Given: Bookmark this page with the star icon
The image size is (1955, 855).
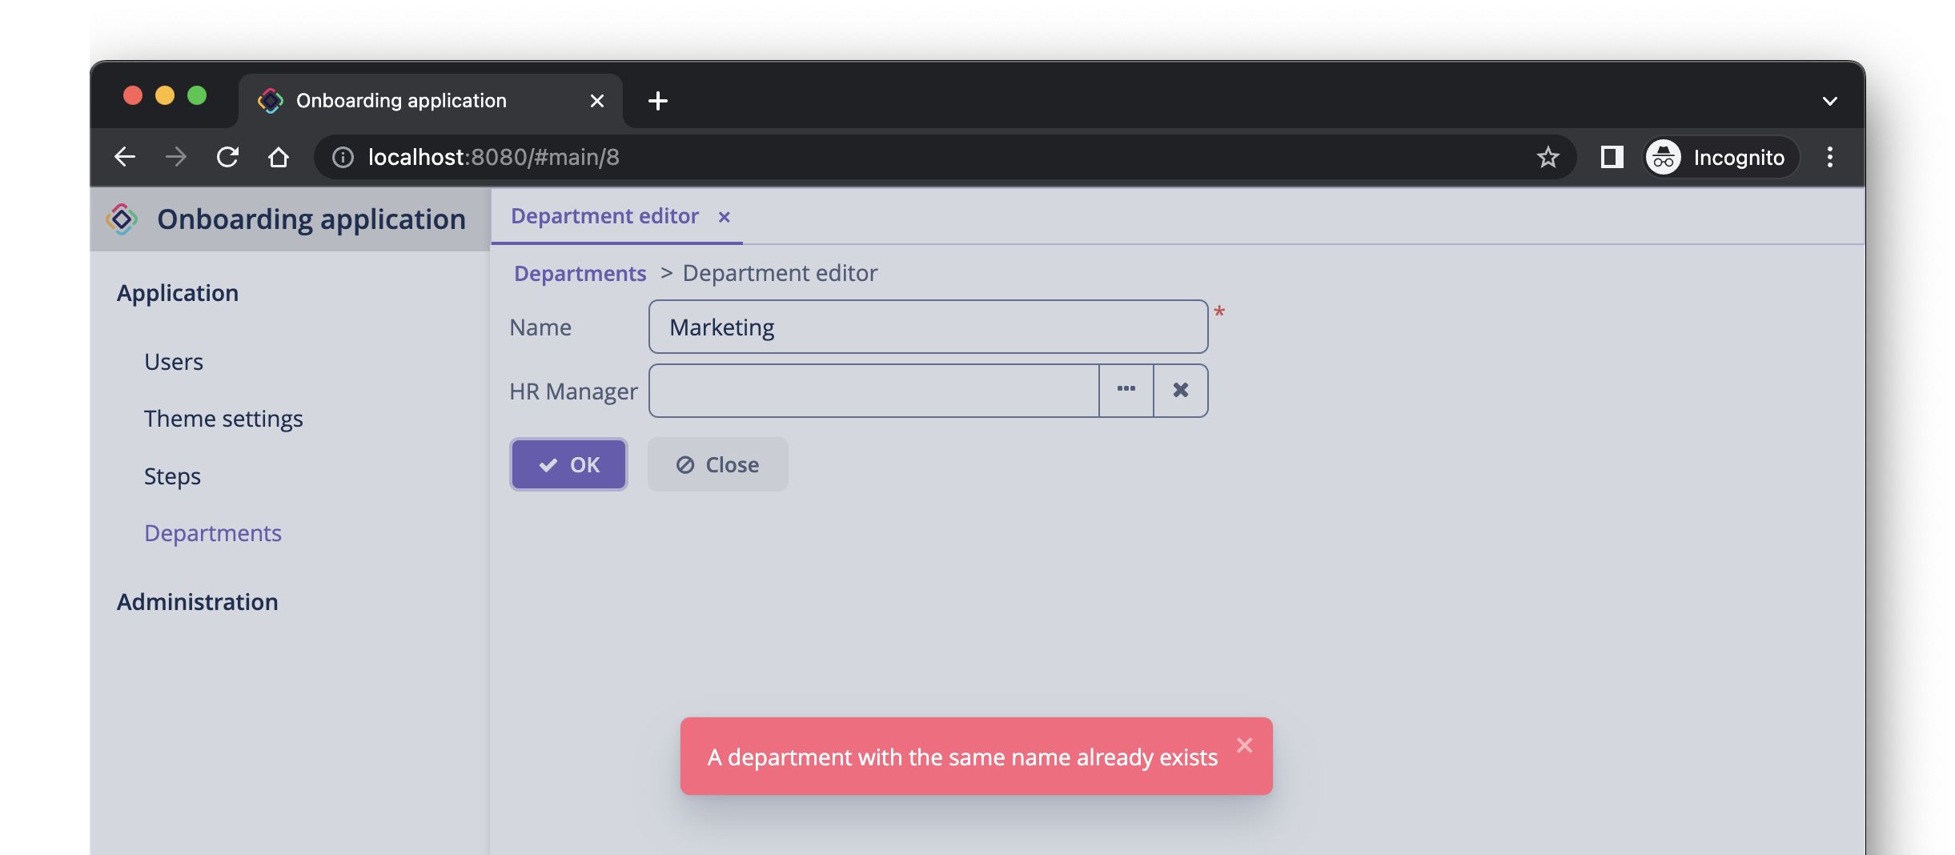Looking at the screenshot, I should 1548,157.
